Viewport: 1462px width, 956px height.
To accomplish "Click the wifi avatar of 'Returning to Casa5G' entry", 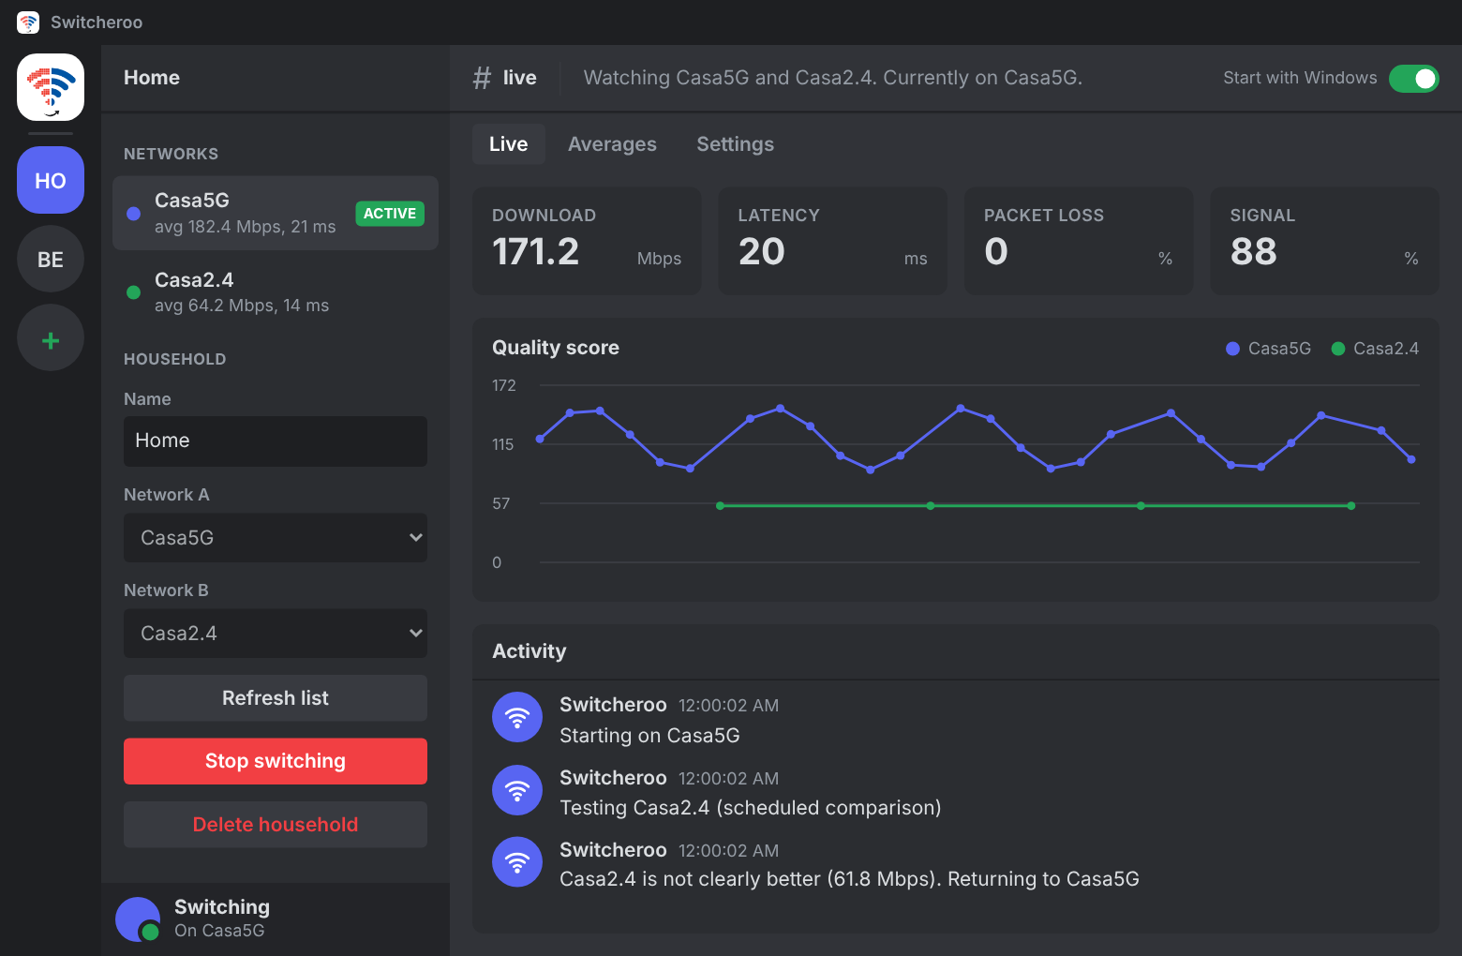I will tap(517, 861).
